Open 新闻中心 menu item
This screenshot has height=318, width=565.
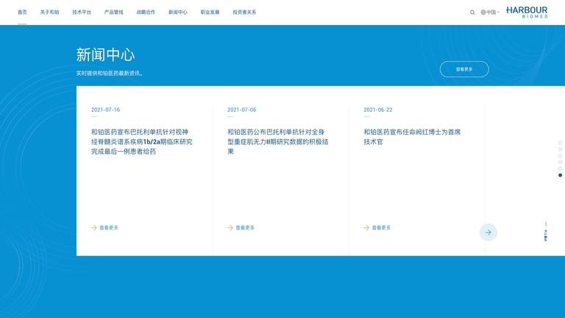point(178,13)
